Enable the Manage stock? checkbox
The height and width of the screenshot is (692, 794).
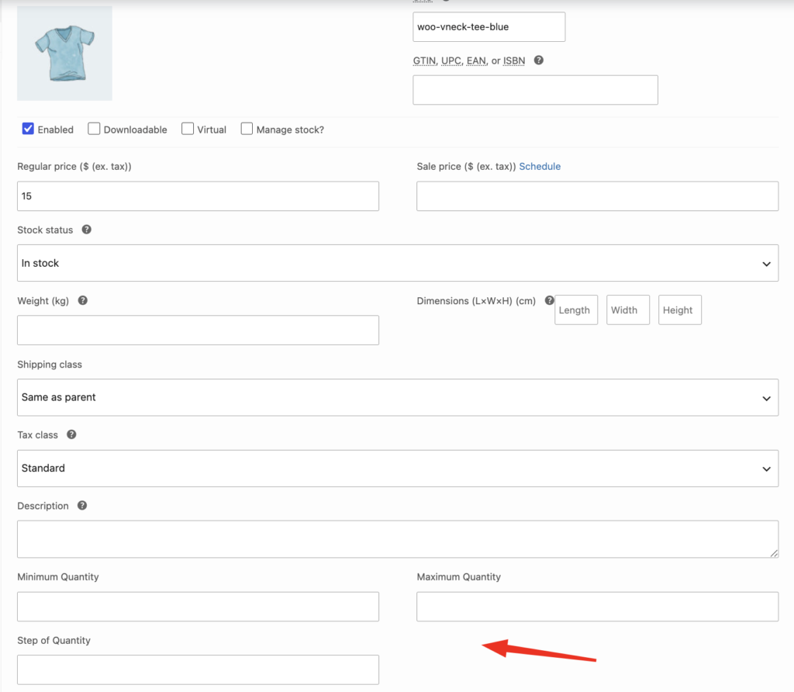coord(247,129)
